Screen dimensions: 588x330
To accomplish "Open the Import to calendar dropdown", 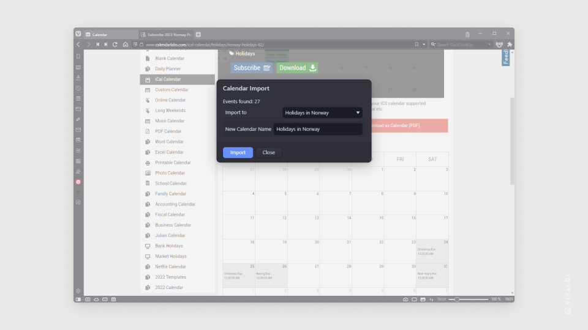I will point(322,112).
